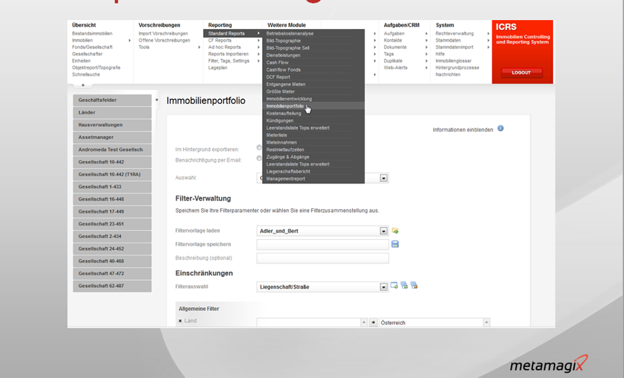Select the Dienstleistungen report

(283, 55)
